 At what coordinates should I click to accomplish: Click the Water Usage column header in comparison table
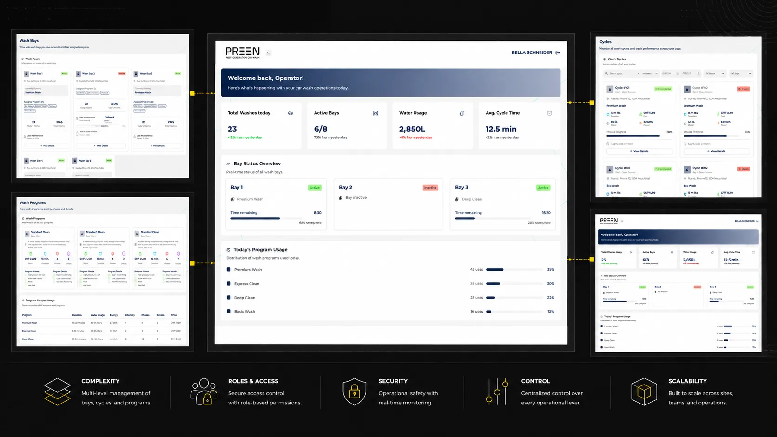98,315
